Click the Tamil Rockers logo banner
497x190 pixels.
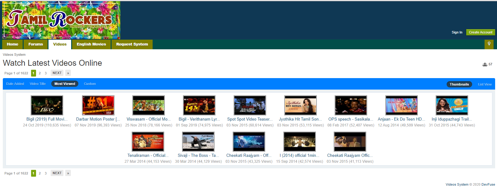point(61,20)
